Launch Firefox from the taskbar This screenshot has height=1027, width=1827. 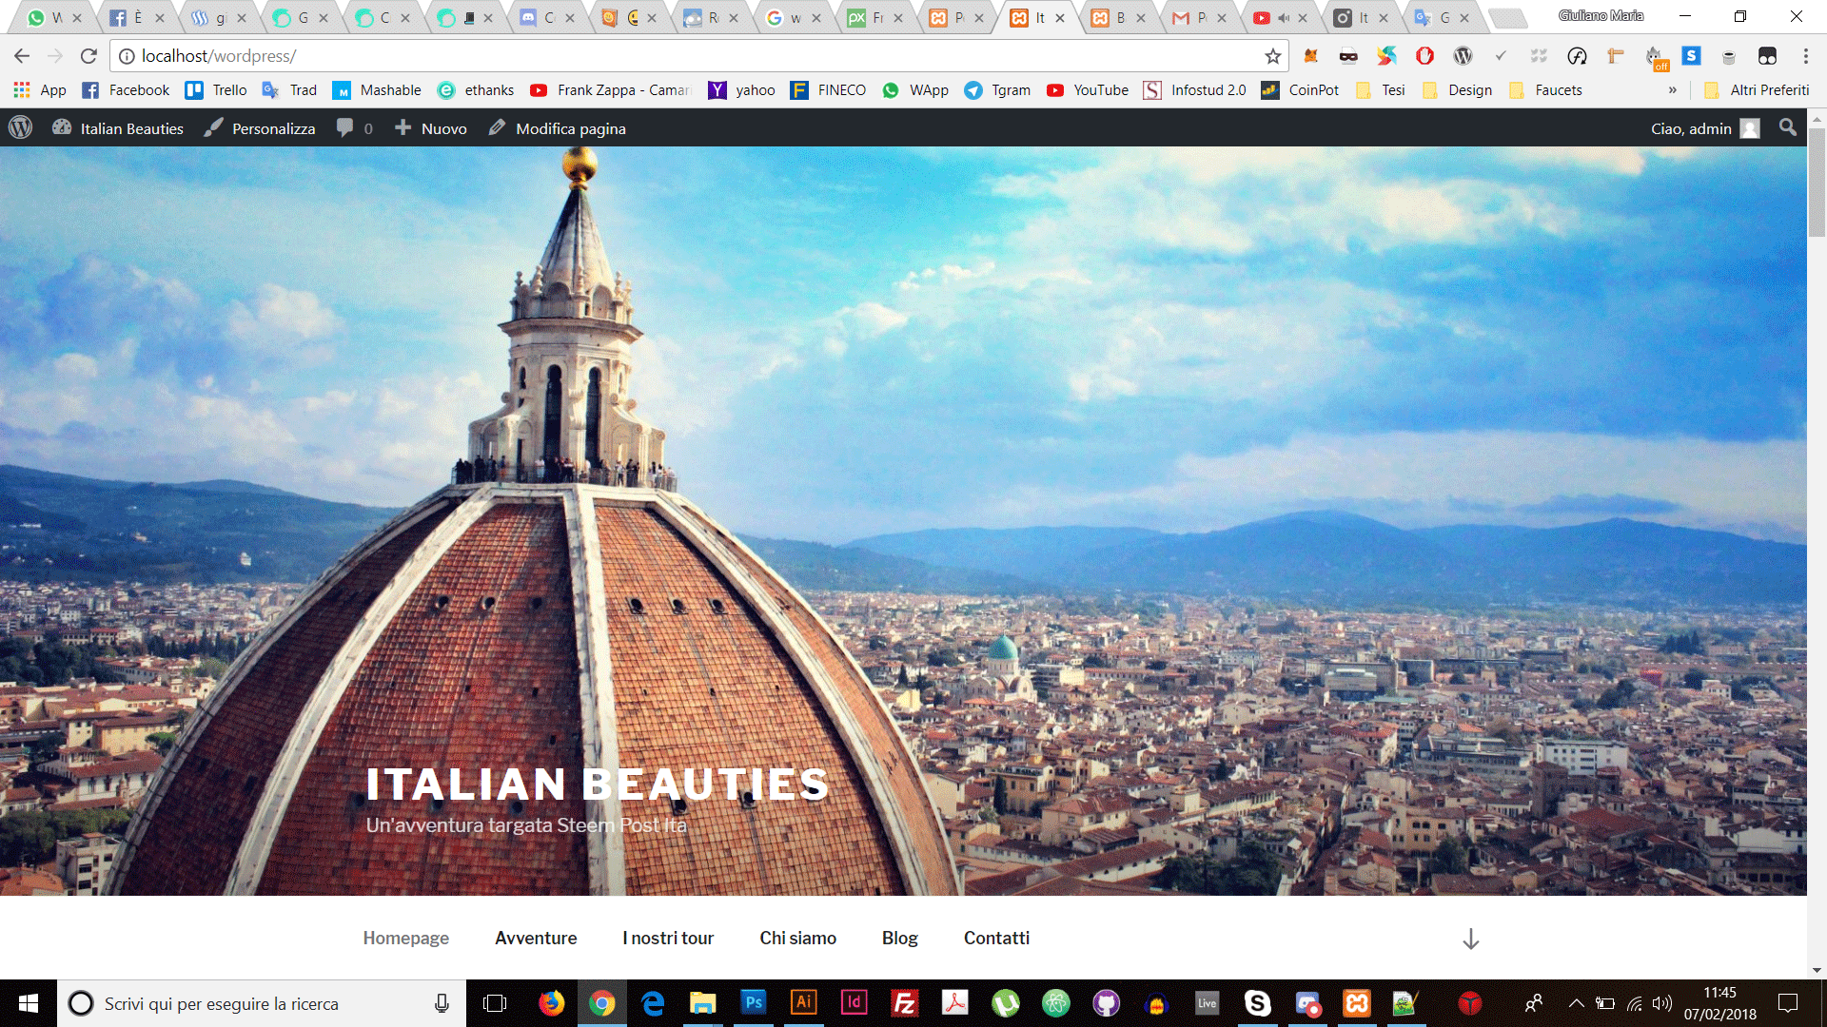[551, 1003]
